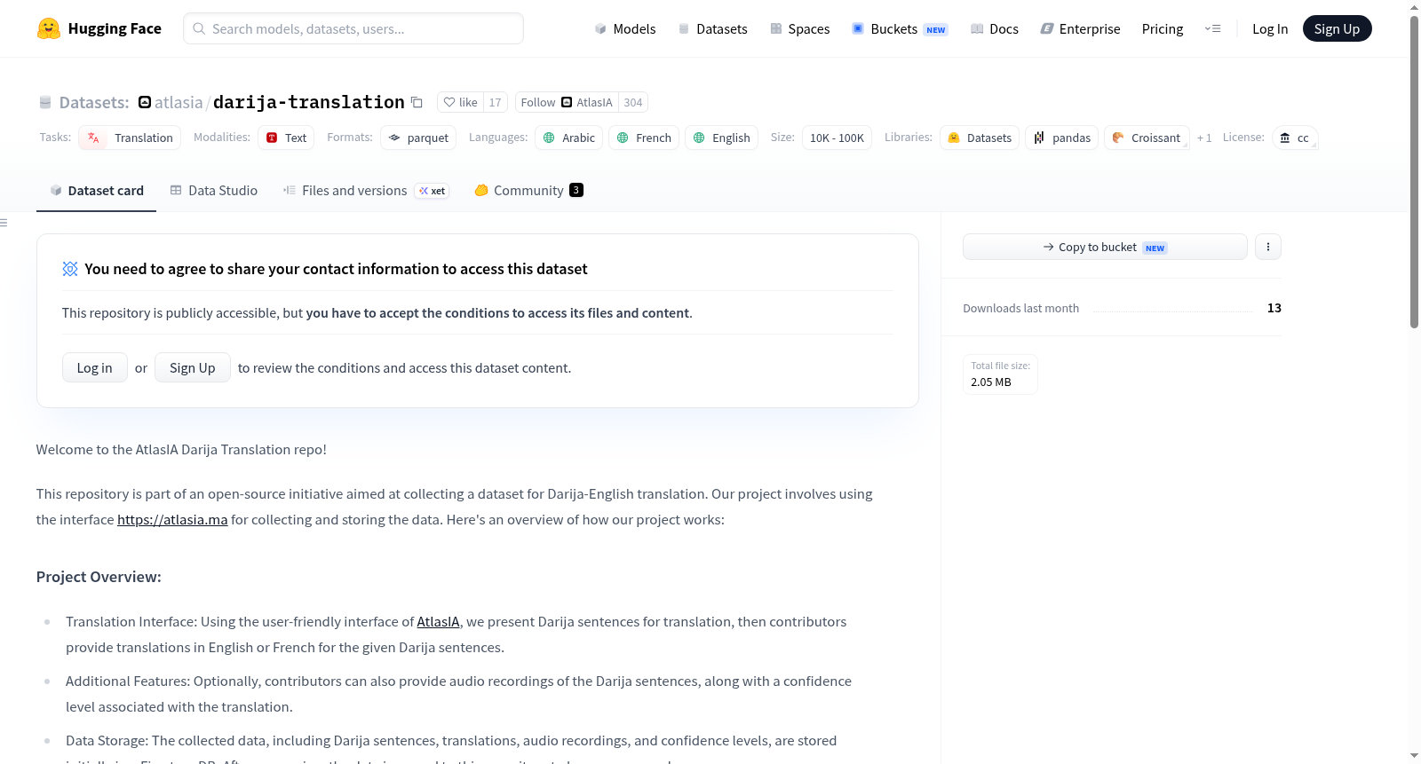Click the atlasia organization avatar icon
The width and height of the screenshot is (1421, 764).
pos(145,102)
